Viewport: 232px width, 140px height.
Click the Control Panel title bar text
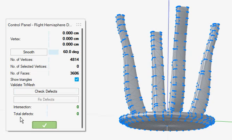pos(40,25)
